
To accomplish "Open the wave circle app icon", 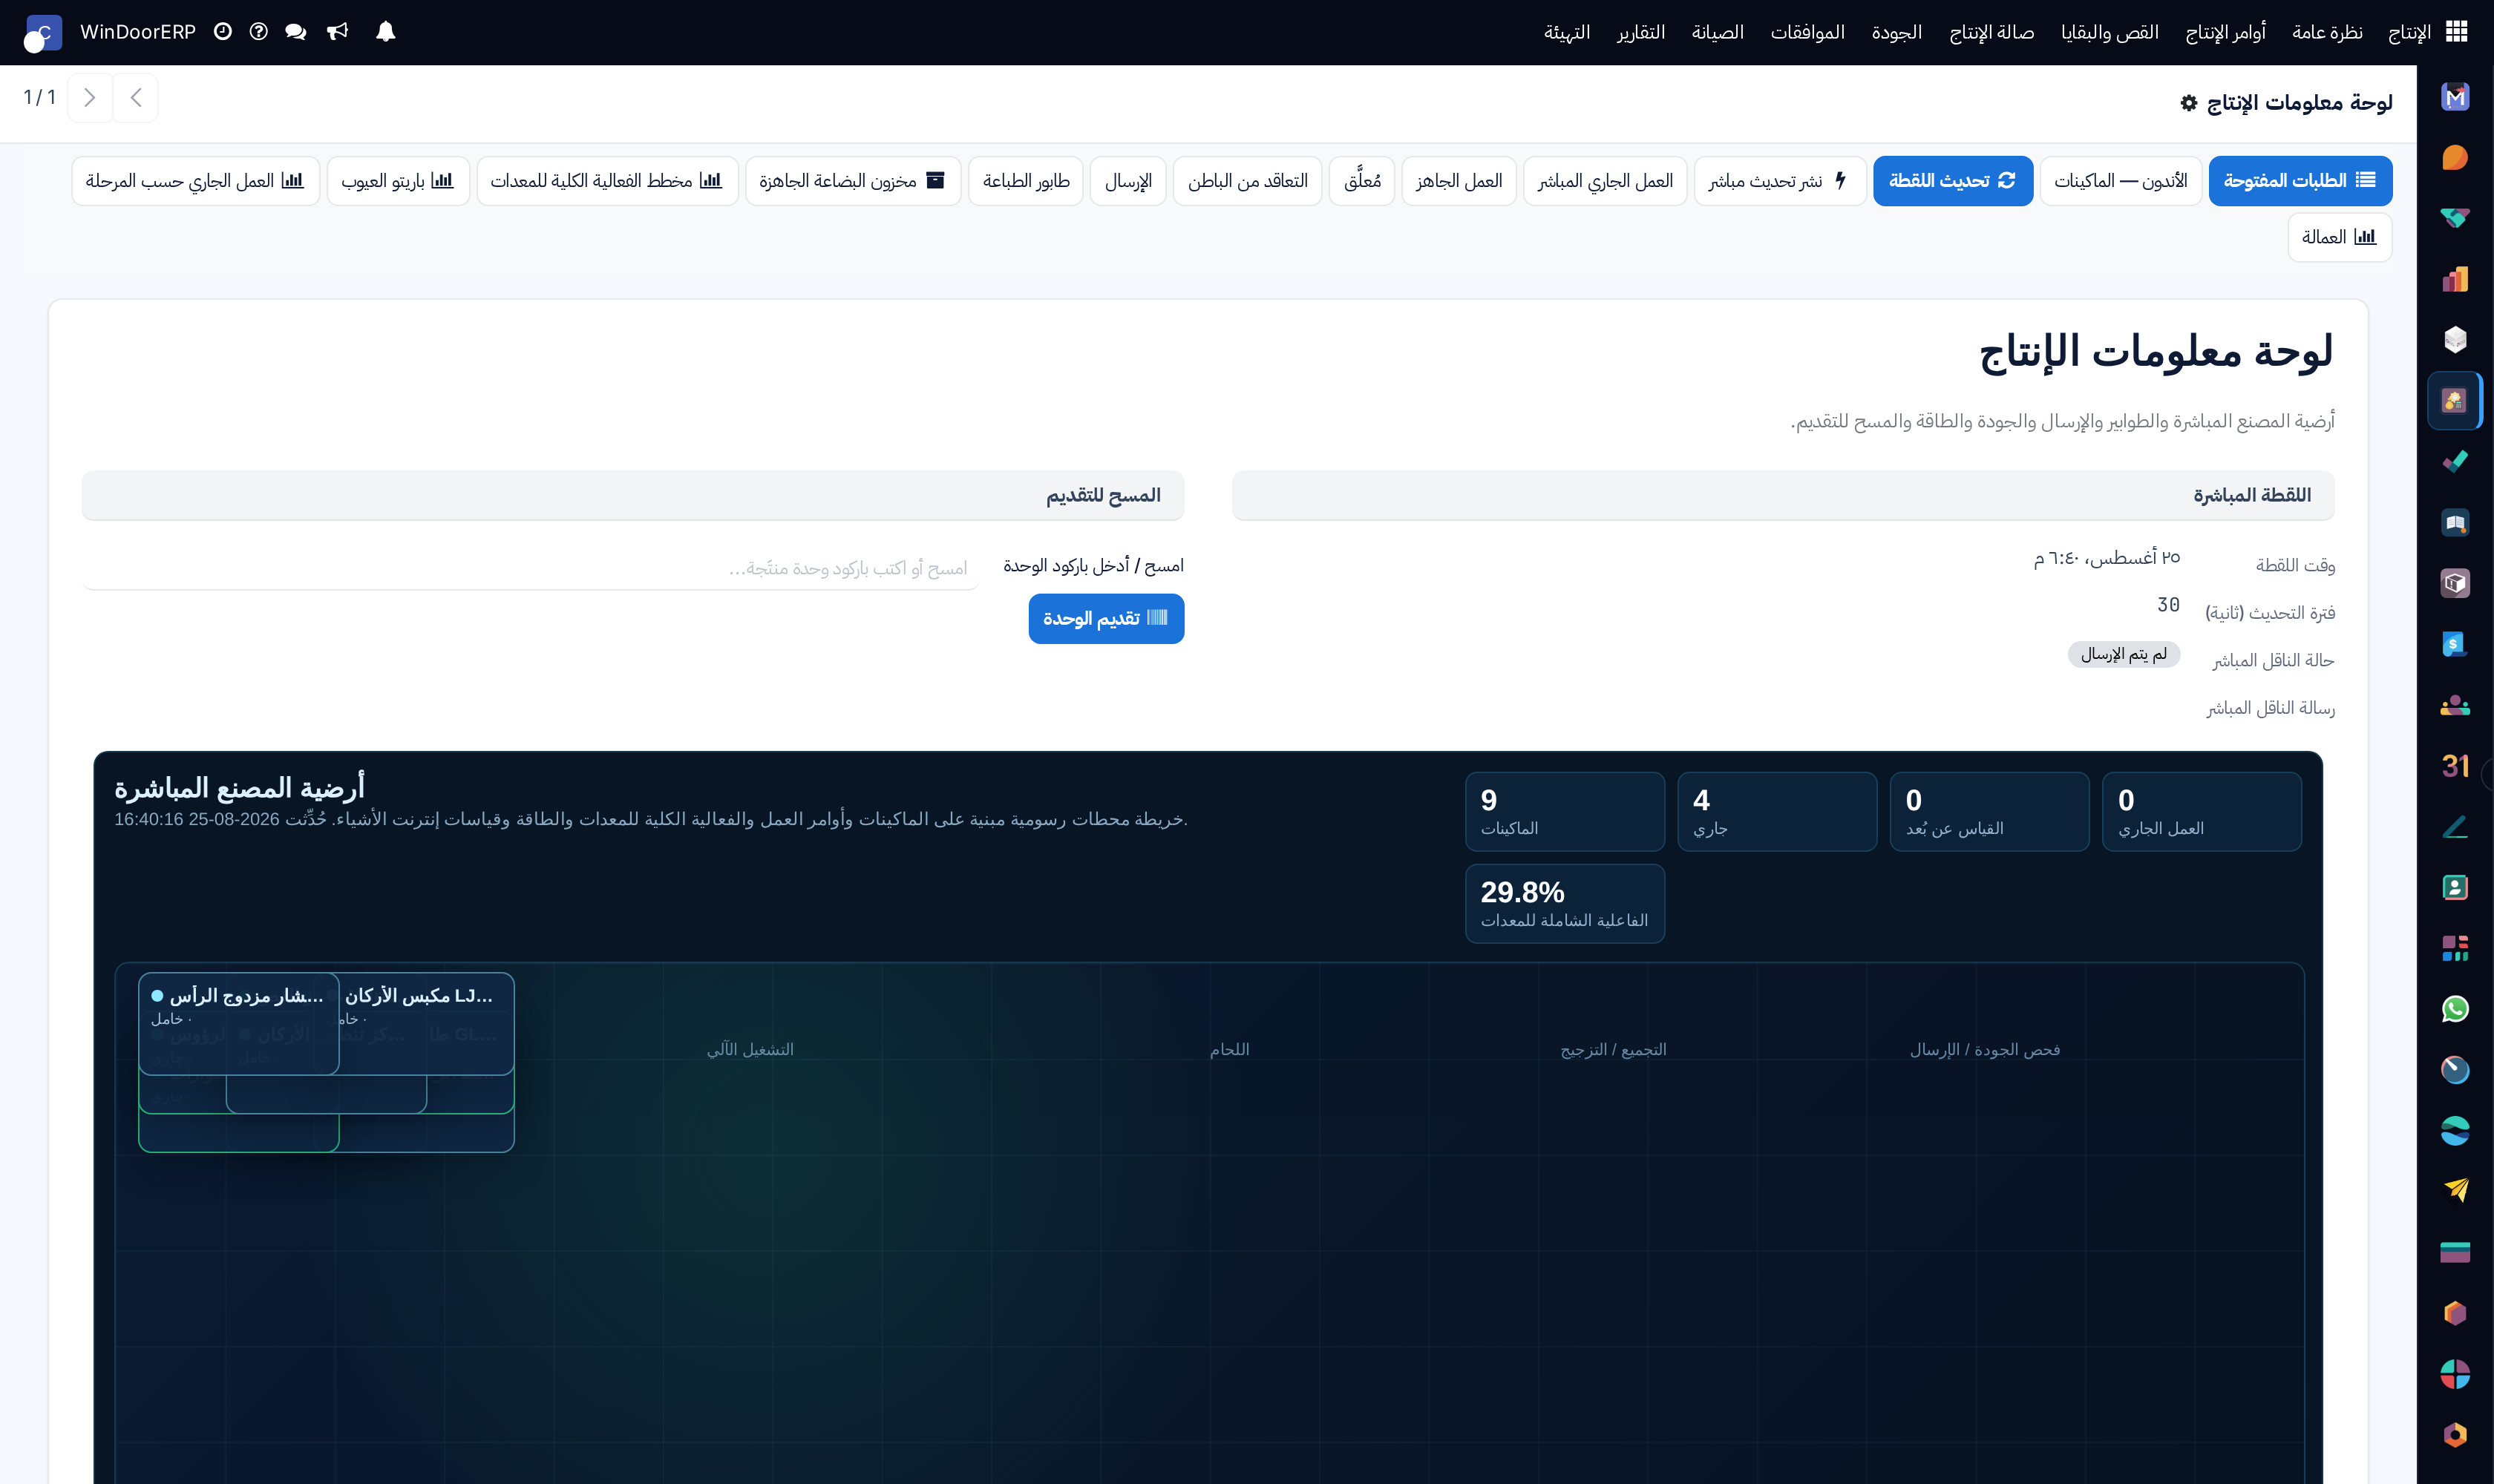I will (2454, 1131).
